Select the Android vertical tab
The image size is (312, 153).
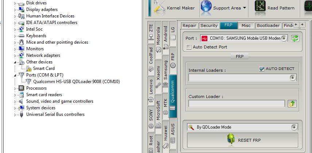click(165, 38)
